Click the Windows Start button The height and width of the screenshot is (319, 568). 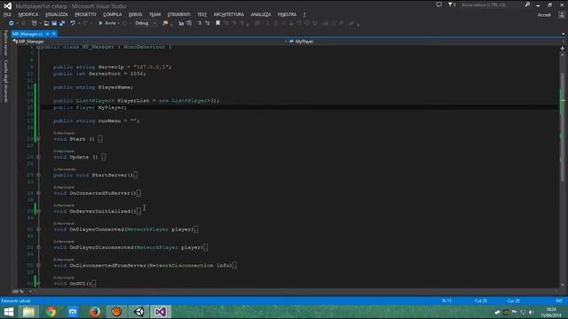click(9, 312)
